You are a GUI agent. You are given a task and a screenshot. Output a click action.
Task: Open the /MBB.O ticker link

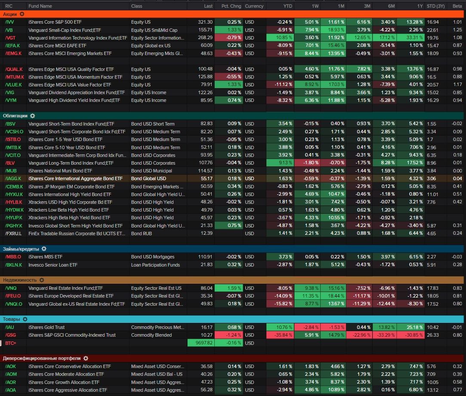[x=13, y=257]
